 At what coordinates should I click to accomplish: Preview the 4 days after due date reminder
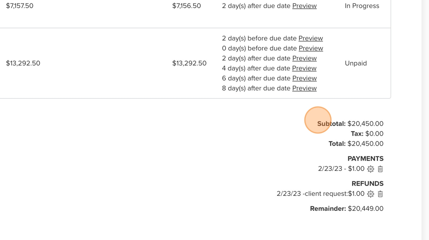click(x=304, y=68)
